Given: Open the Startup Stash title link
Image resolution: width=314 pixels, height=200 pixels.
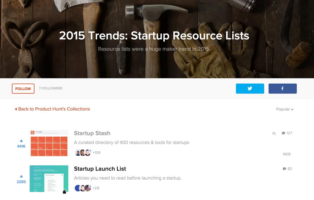Looking at the screenshot, I should click(x=92, y=133).
